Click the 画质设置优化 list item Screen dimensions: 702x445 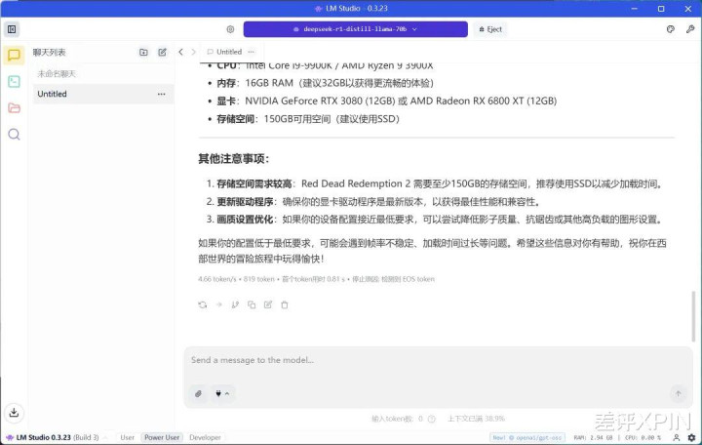pos(435,220)
